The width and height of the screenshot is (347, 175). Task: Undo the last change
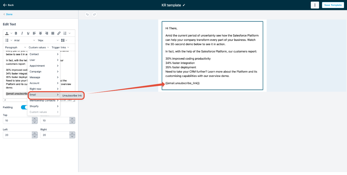tap(87, 15)
